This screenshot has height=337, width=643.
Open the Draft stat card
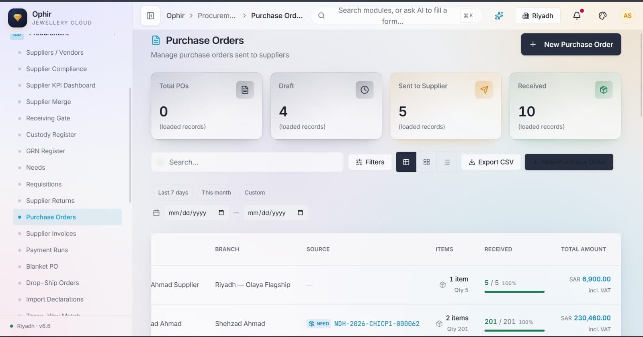326,106
